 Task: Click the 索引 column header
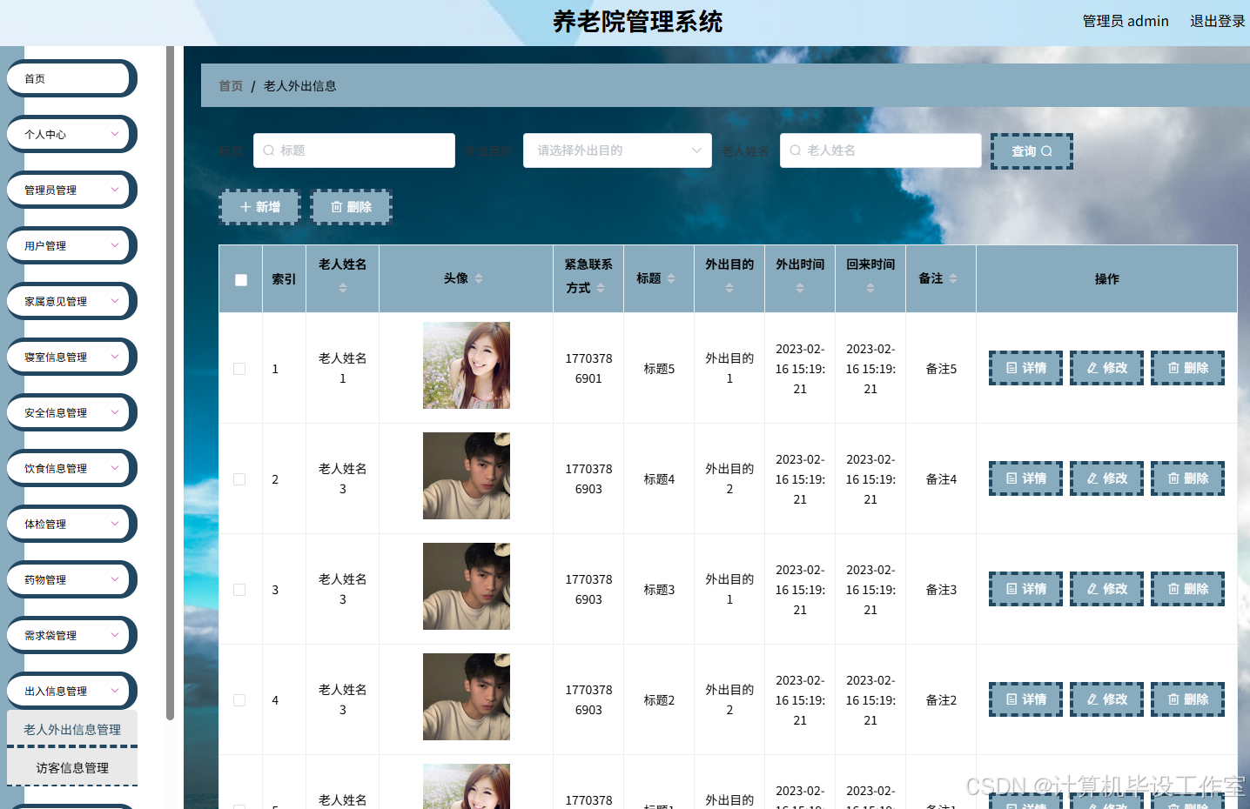click(284, 279)
